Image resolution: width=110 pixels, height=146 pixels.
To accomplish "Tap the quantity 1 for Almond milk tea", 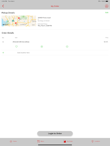I will pyautogui.click(x=3, y=42).
